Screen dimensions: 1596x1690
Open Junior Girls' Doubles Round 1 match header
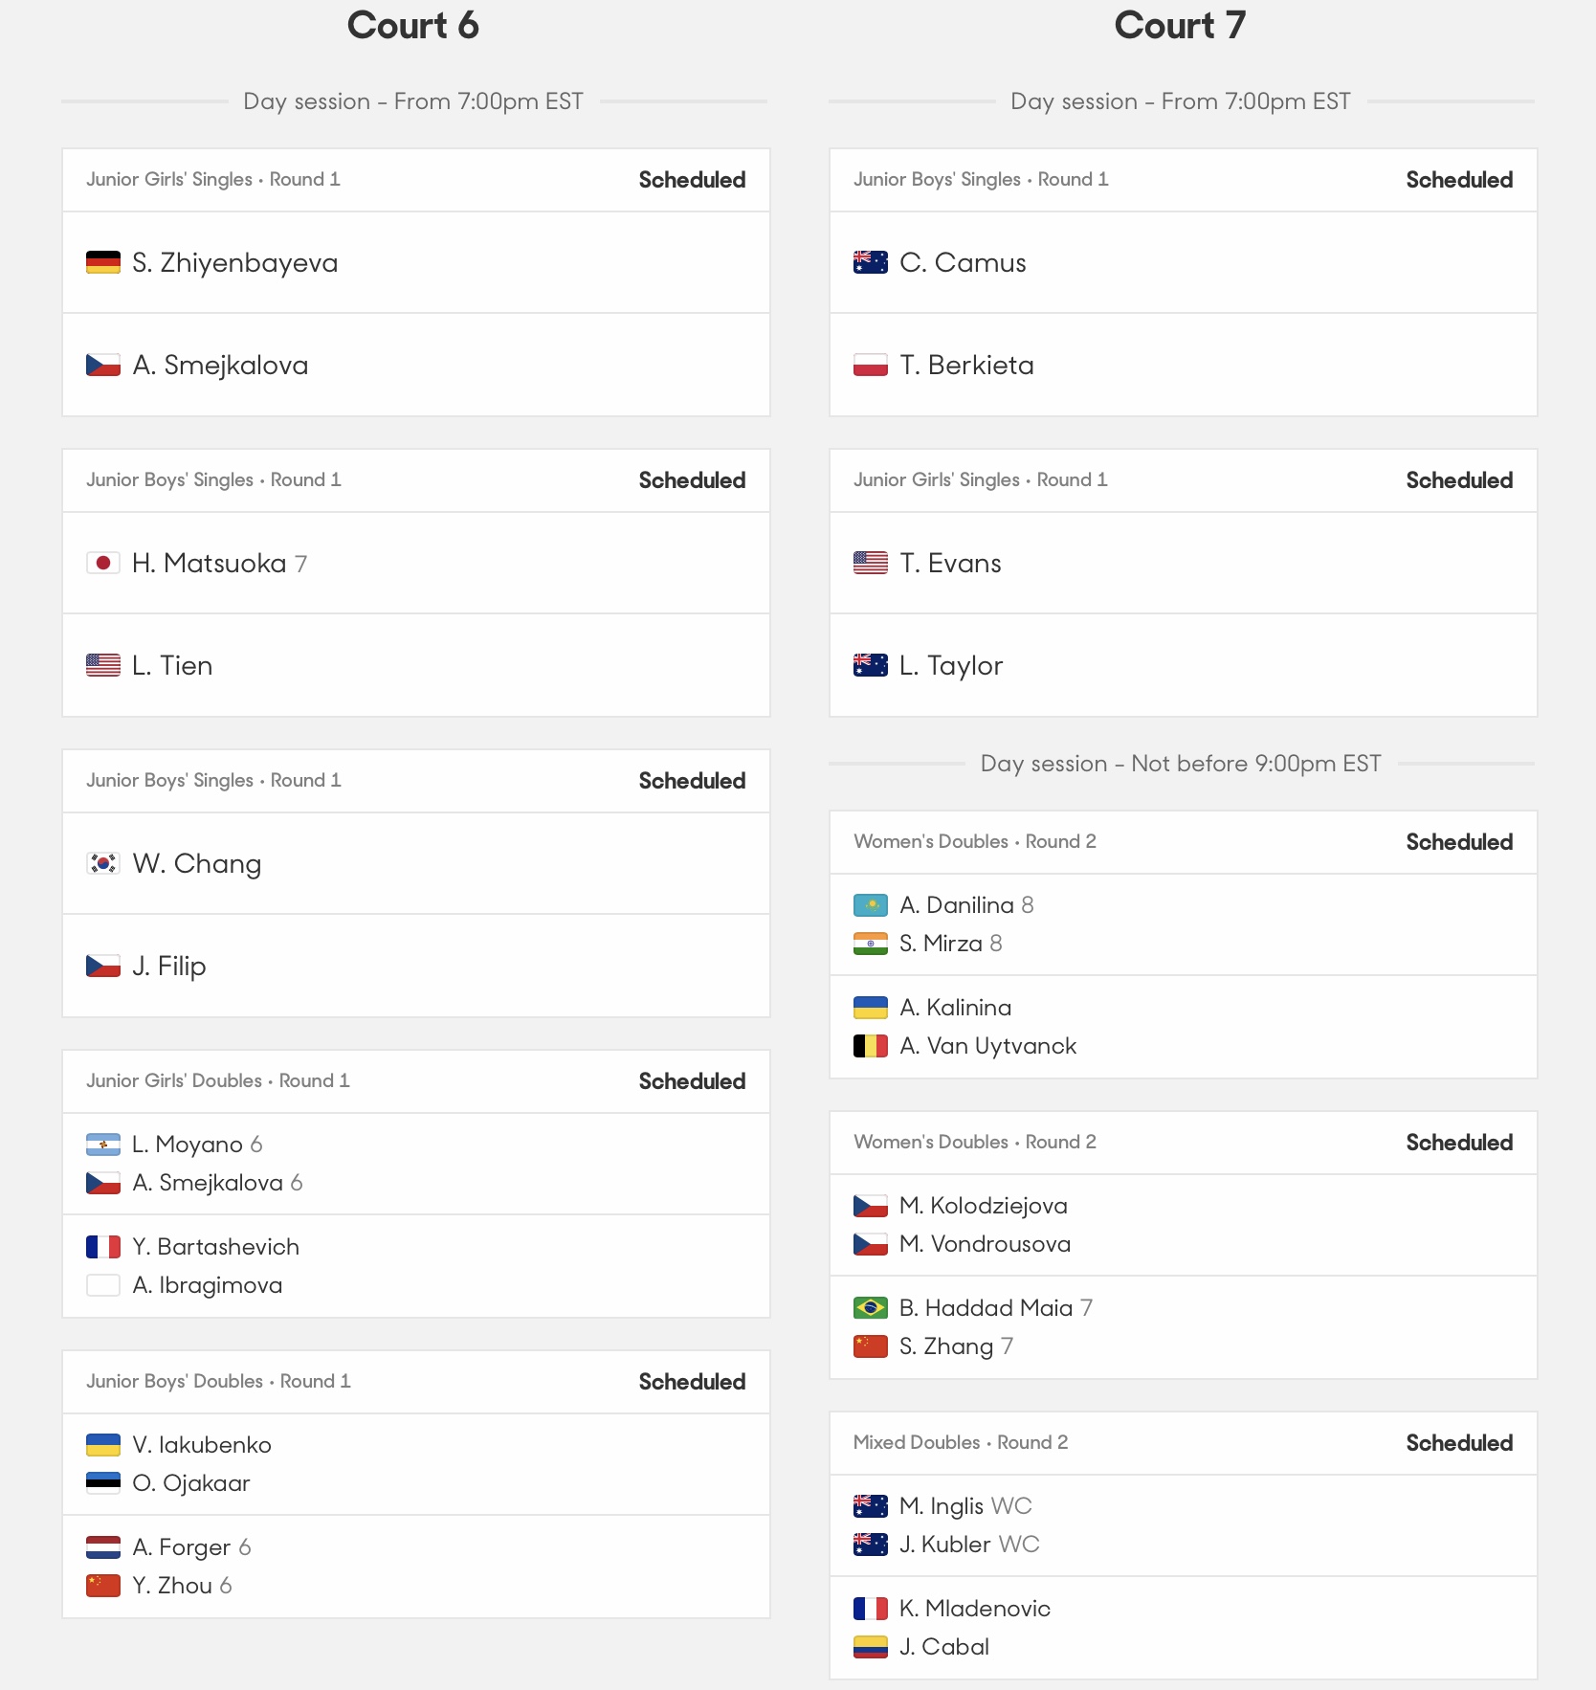(416, 1081)
